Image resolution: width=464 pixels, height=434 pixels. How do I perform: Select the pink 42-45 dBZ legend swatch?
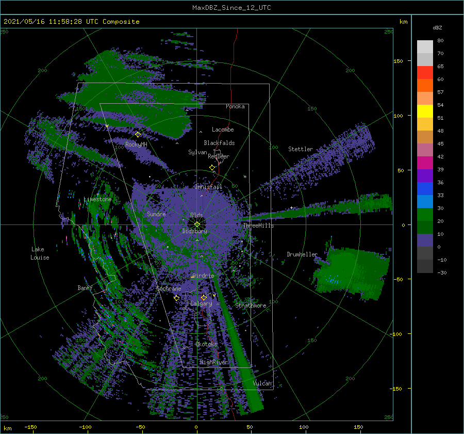point(425,150)
